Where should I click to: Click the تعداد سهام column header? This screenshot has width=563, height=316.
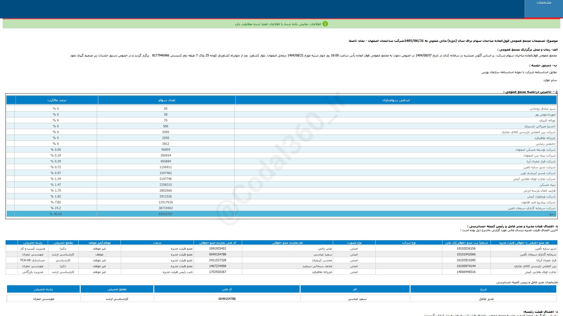167,100
